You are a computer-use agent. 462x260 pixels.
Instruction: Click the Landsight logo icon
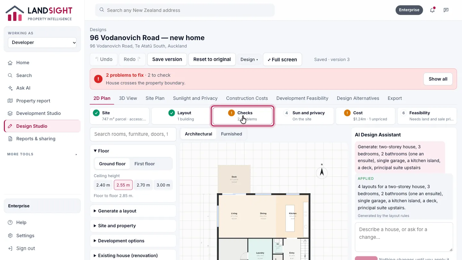click(x=15, y=13)
